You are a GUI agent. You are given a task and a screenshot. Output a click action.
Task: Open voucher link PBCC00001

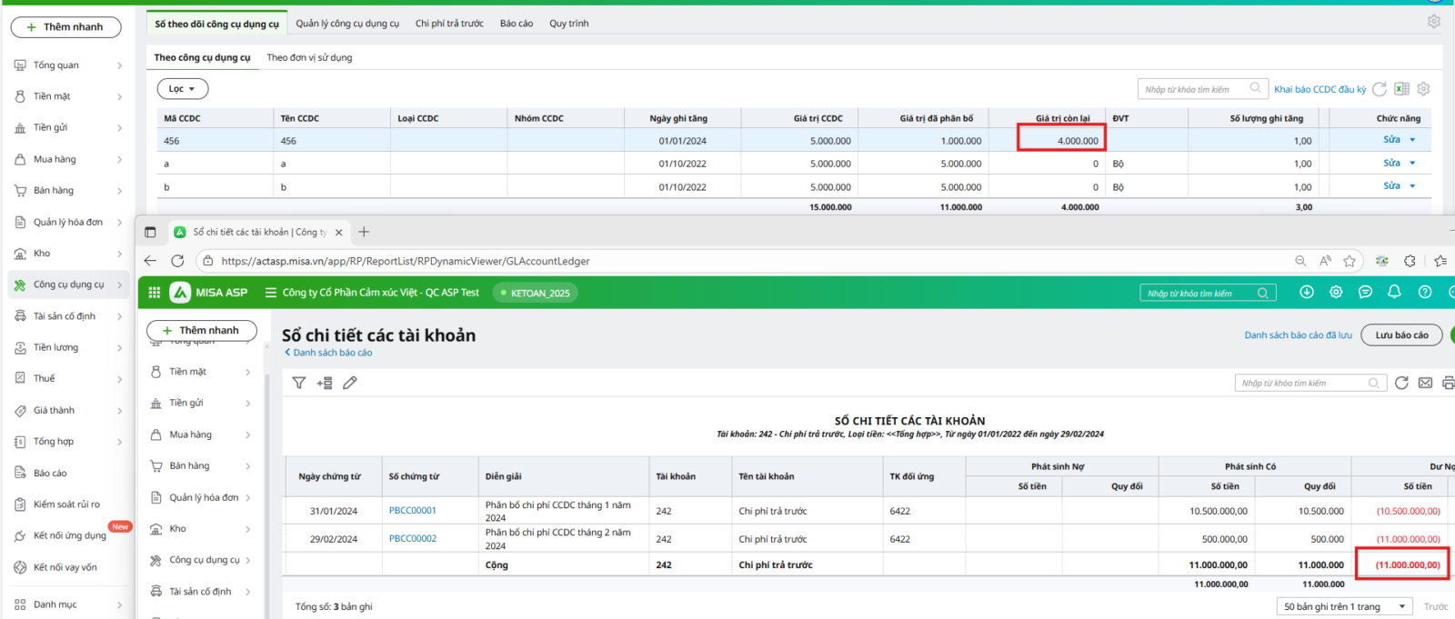point(413,511)
